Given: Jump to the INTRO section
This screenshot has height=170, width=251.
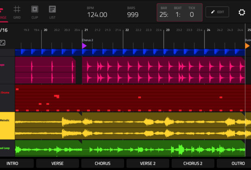Looking at the screenshot, I should point(17,164).
